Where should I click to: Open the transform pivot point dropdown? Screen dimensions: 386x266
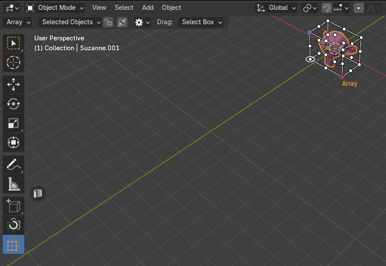(x=310, y=8)
